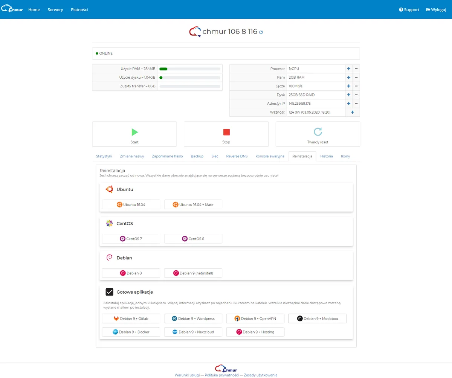Screen dimensions: 452x378
Task: Click the green Start play icon
Action: 134,132
